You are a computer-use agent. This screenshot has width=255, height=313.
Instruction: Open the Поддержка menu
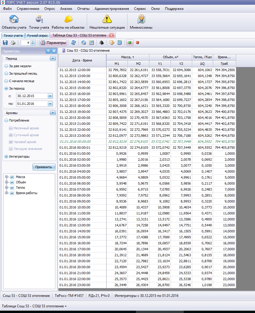(174, 9)
